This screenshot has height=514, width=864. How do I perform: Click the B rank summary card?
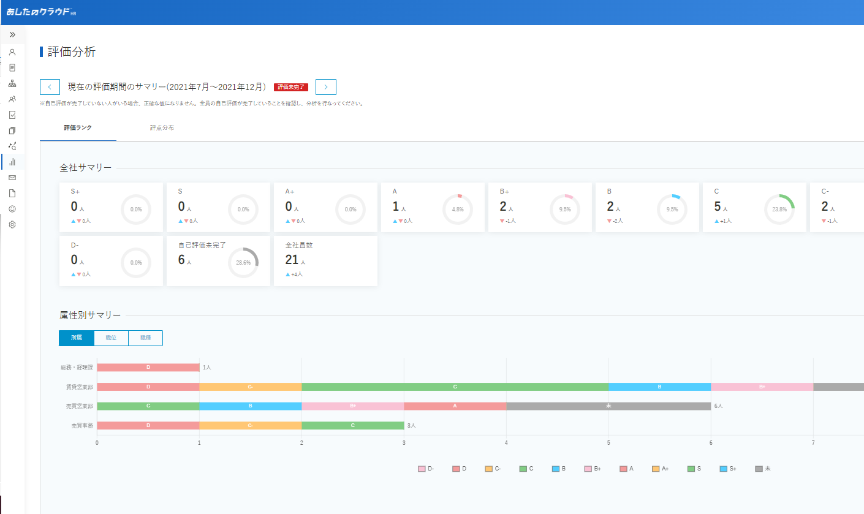647,208
